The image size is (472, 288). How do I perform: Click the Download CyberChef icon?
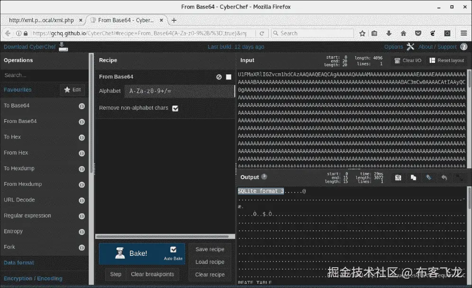click(63, 47)
